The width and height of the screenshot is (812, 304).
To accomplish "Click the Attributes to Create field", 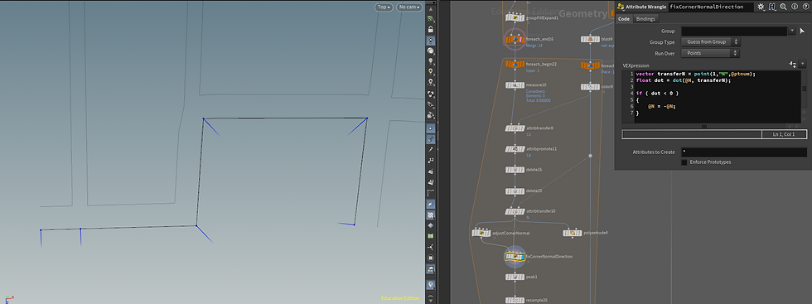I will pos(744,152).
